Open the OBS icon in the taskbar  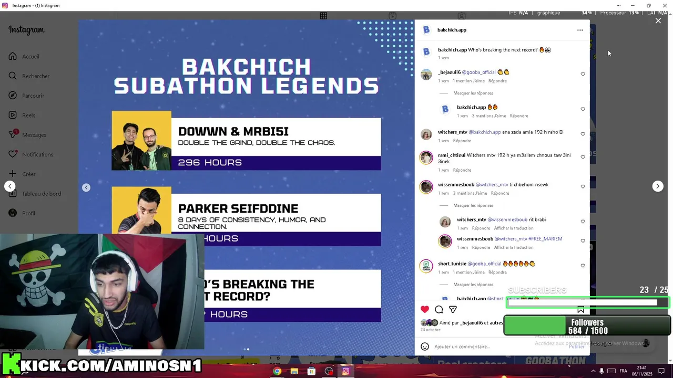[329, 371]
